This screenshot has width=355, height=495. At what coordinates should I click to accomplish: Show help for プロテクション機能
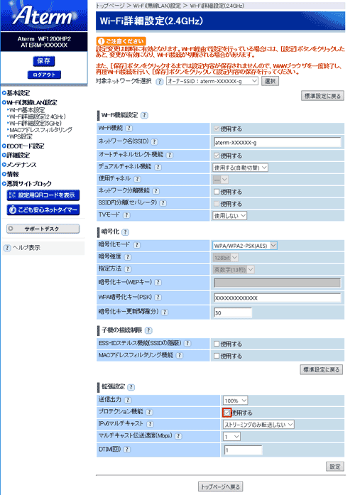[150, 413]
